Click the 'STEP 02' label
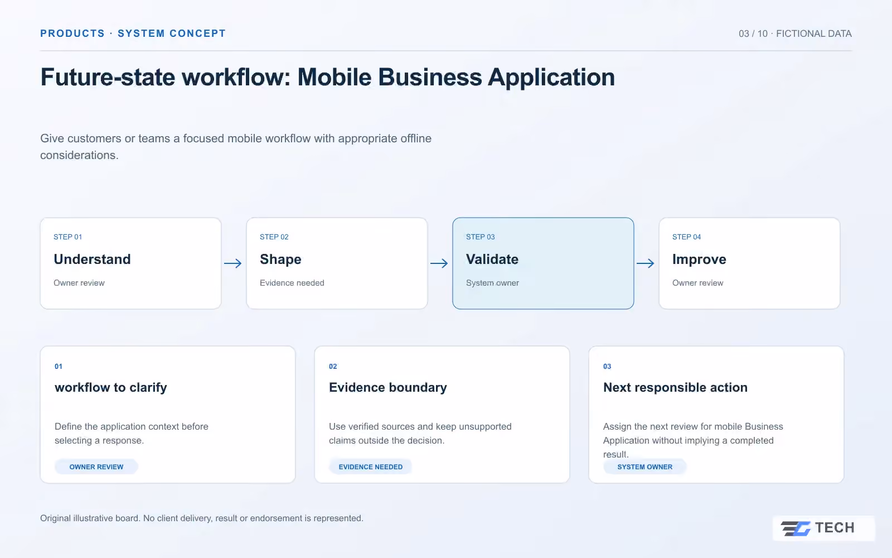892x558 pixels. pos(274,237)
